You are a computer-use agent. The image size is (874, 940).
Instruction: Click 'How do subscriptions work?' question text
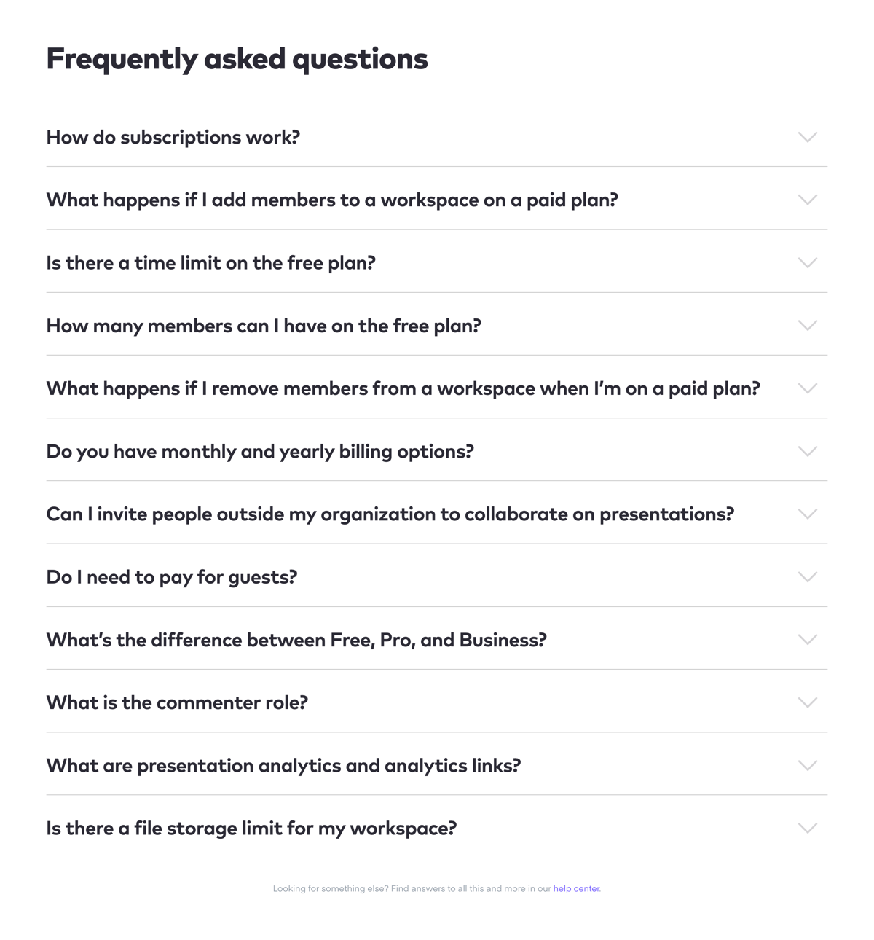173,137
